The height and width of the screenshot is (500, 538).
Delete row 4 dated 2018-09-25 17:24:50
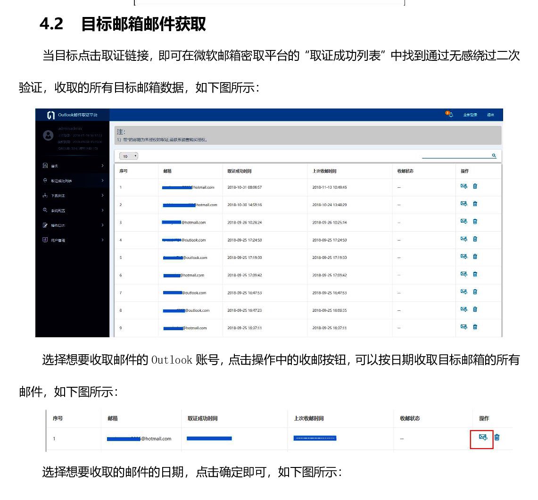[x=475, y=239]
